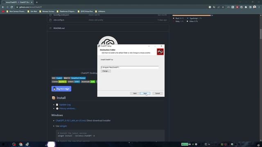Click the green battery indicator in the tray

(x=185, y=144)
